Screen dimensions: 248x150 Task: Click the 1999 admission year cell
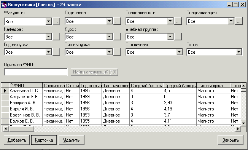(x=91, y=97)
